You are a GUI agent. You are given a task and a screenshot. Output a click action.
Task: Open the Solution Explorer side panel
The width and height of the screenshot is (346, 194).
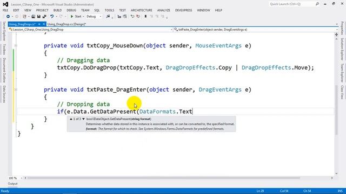click(342, 49)
